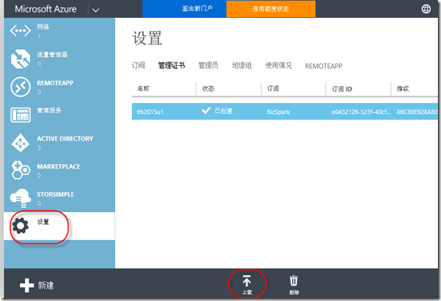The height and width of the screenshot is (301, 441).
Task: Click the orange credit status button
Action: pos(271,9)
